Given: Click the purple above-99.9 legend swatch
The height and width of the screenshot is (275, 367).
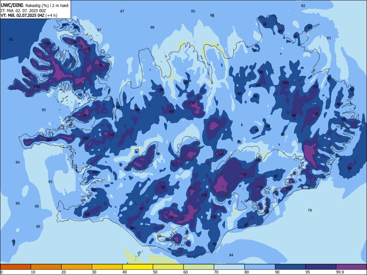Looking at the screenshot, I should pyautogui.click(x=351, y=267).
